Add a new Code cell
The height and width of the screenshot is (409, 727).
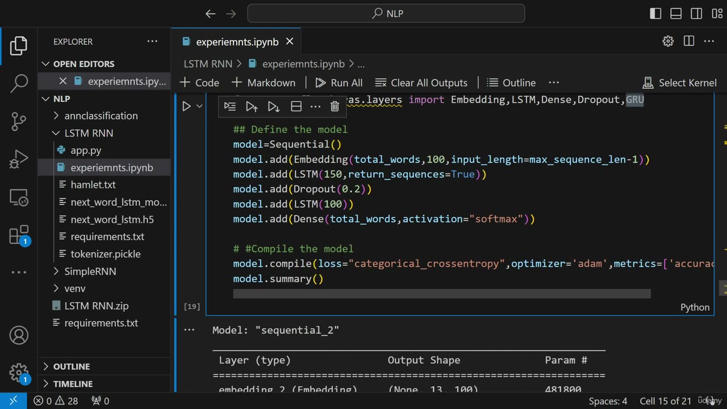(199, 82)
